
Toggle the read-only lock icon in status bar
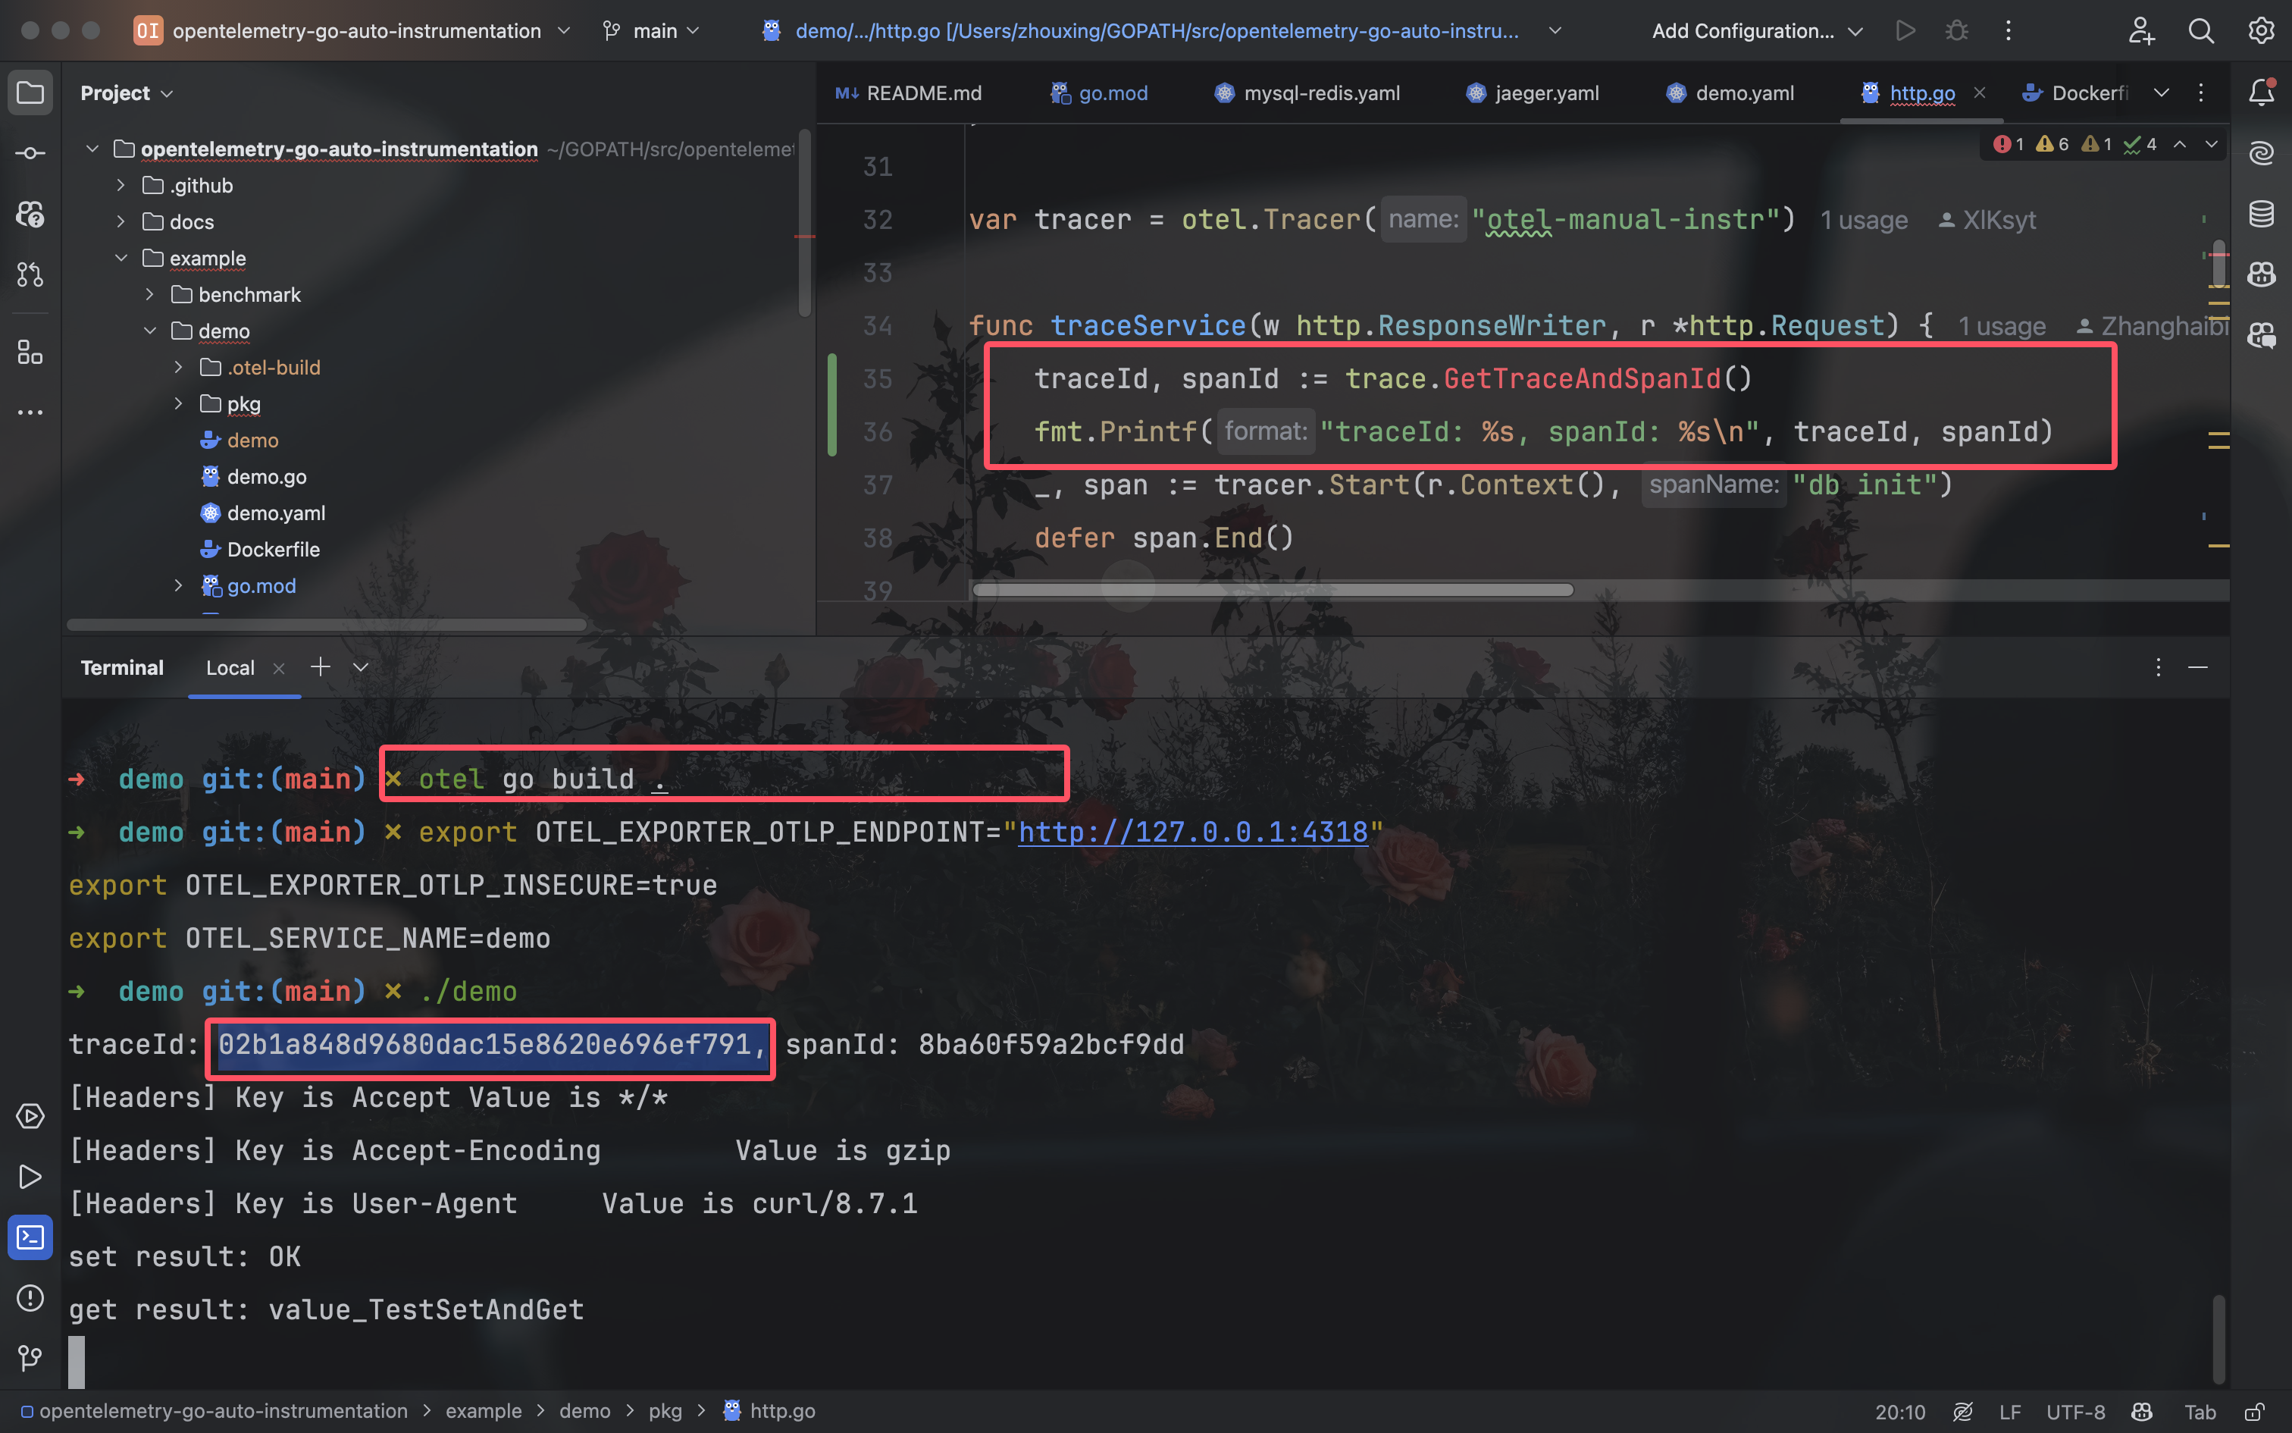[x=2255, y=1411]
